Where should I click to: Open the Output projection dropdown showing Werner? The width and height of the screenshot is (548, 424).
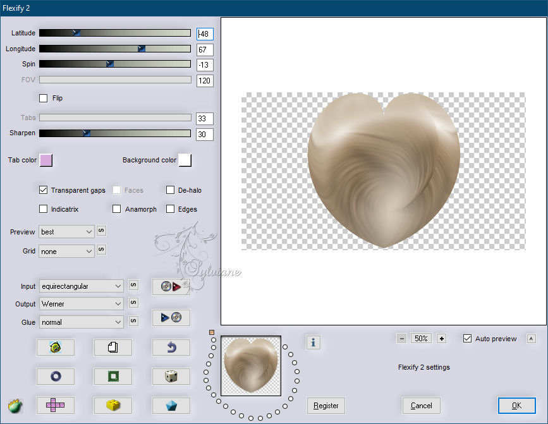click(x=81, y=304)
